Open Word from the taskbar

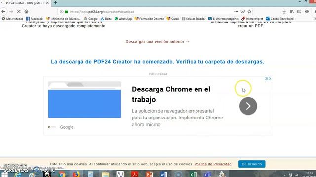click(163, 174)
